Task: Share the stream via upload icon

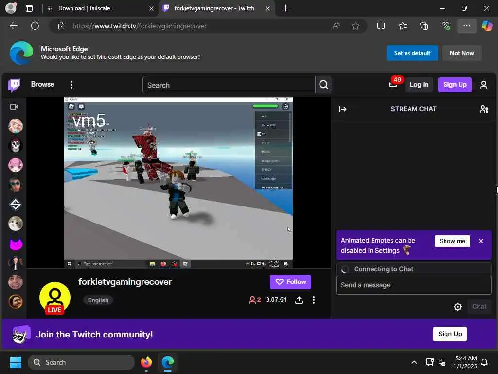Action: point(299,300)
